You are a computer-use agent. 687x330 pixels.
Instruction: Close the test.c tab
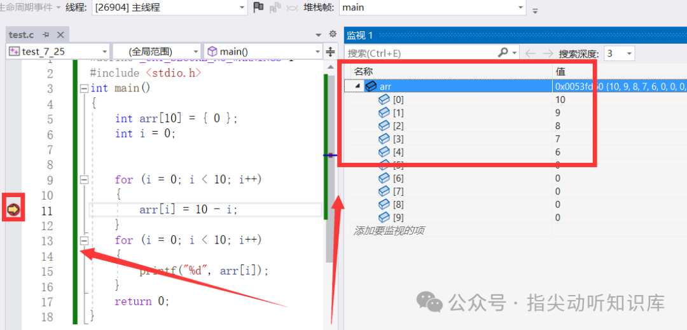coord(60,35)
